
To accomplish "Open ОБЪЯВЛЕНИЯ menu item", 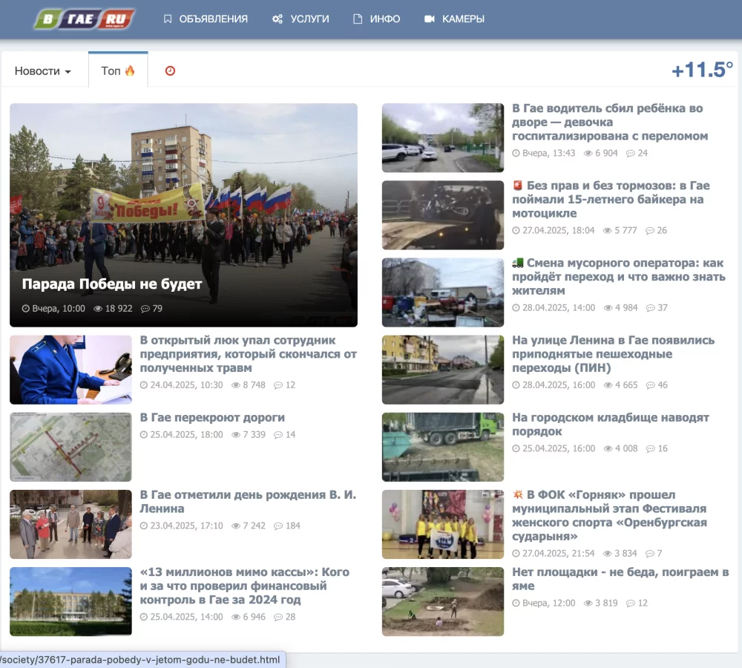I will tap(206, 19).
